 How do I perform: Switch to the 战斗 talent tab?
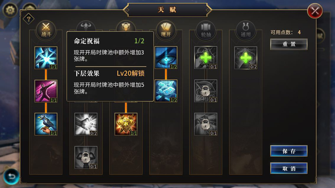click(46, 30)
